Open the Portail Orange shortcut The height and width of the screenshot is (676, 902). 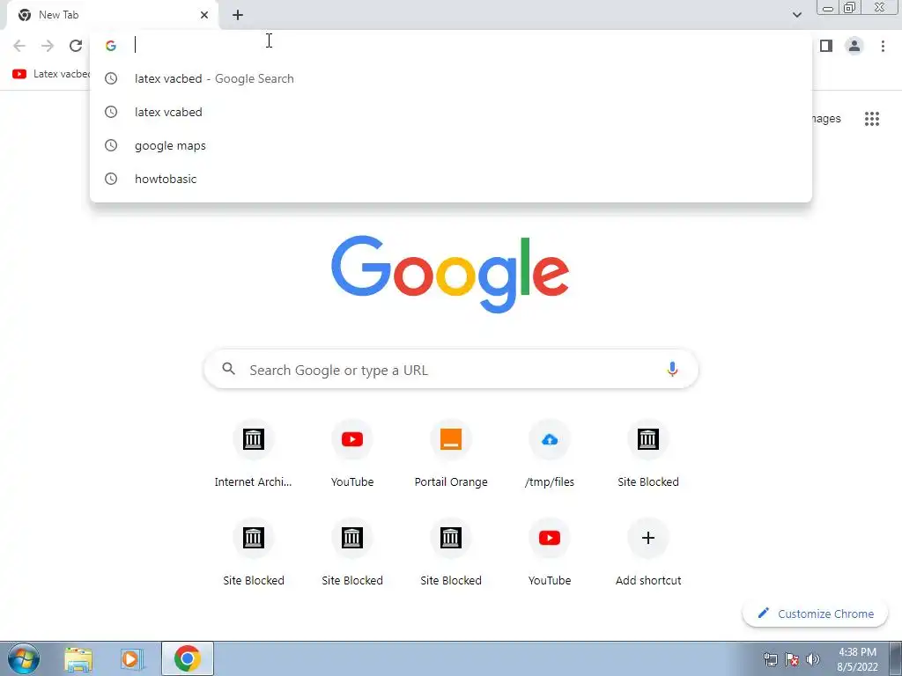click(x=451, y=454)
